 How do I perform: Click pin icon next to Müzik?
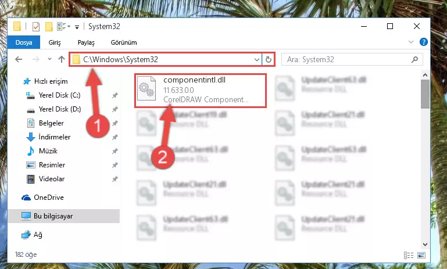[115, 151]
